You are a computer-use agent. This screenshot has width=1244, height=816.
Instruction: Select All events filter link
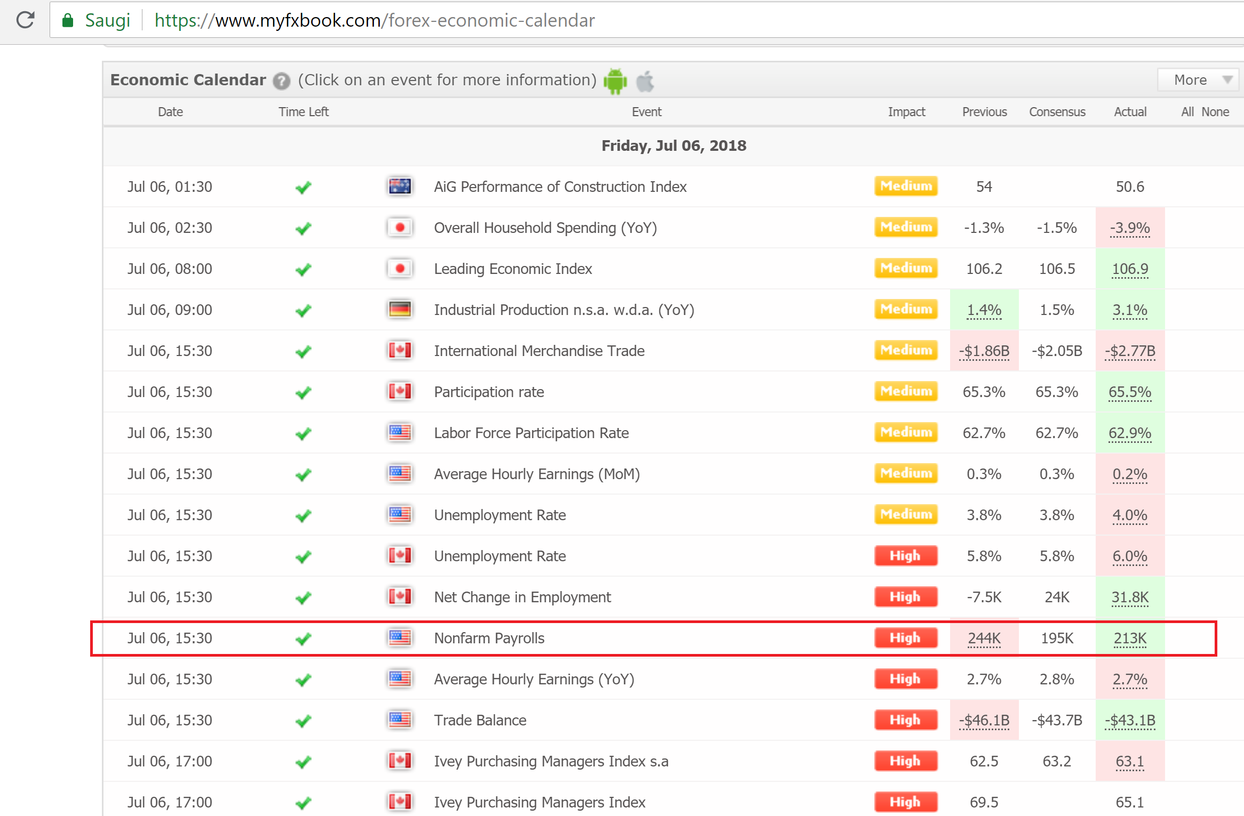click(x=1187, y=112)
